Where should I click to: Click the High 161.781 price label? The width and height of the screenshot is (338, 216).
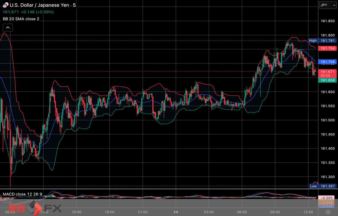point(322,40)
